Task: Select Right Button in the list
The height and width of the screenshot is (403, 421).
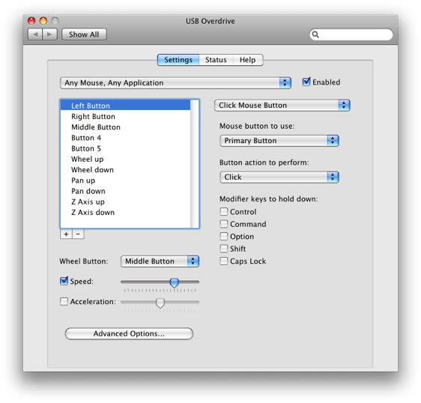Action: [125, 116]
